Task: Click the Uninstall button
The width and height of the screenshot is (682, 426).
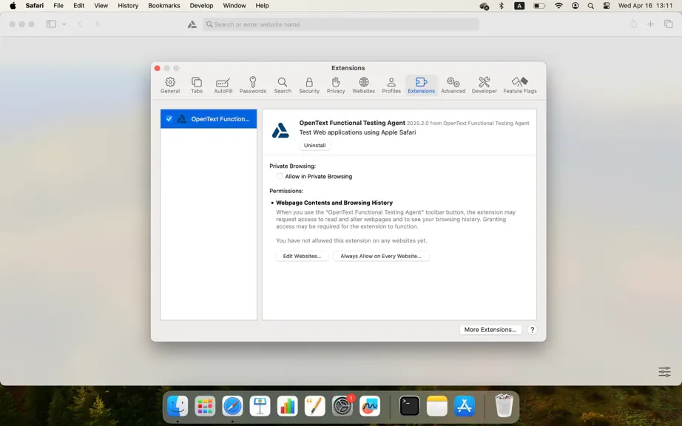Action: point(314,145)
